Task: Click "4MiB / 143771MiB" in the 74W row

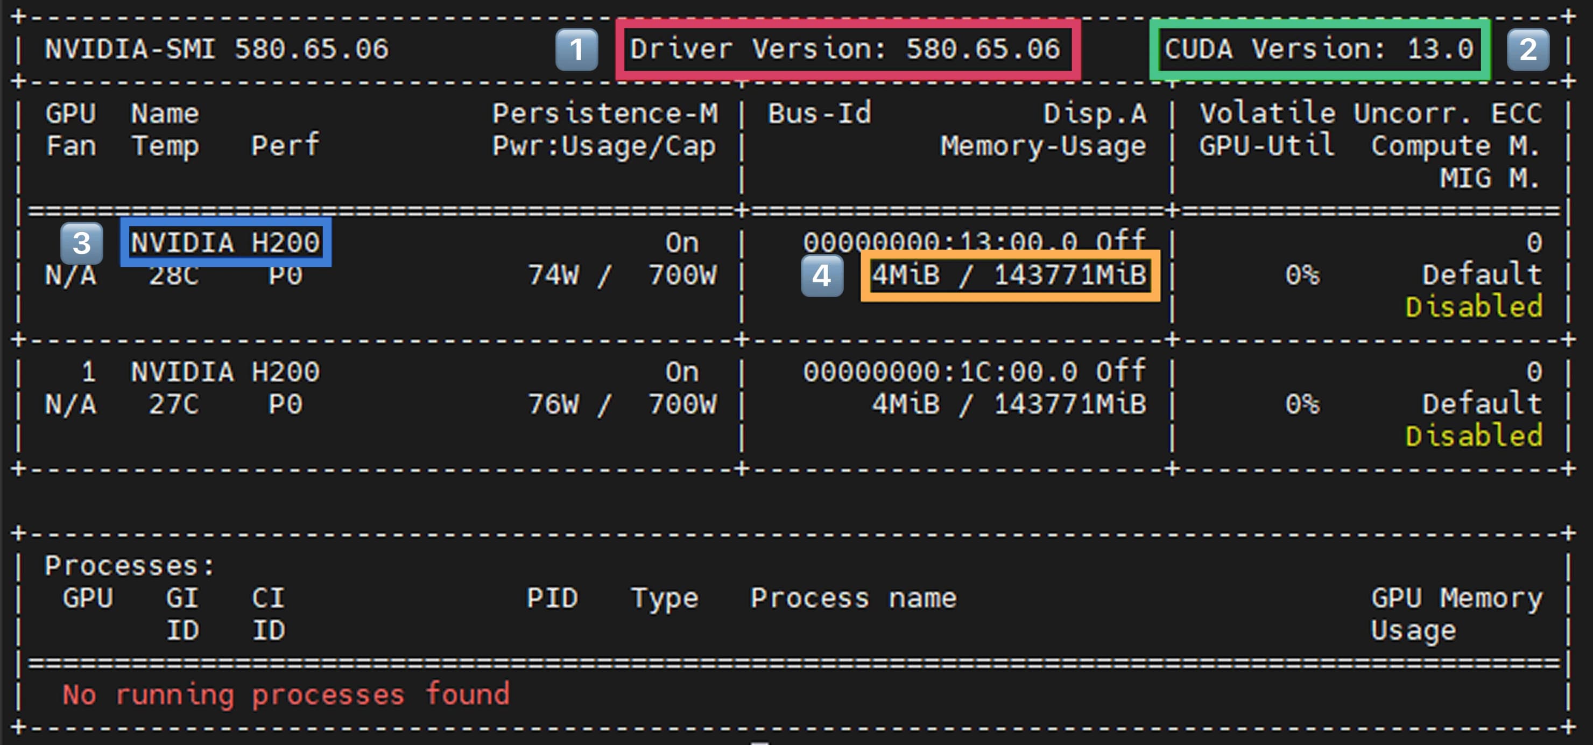Action: pyautogui.click(x=1009, y=276)
